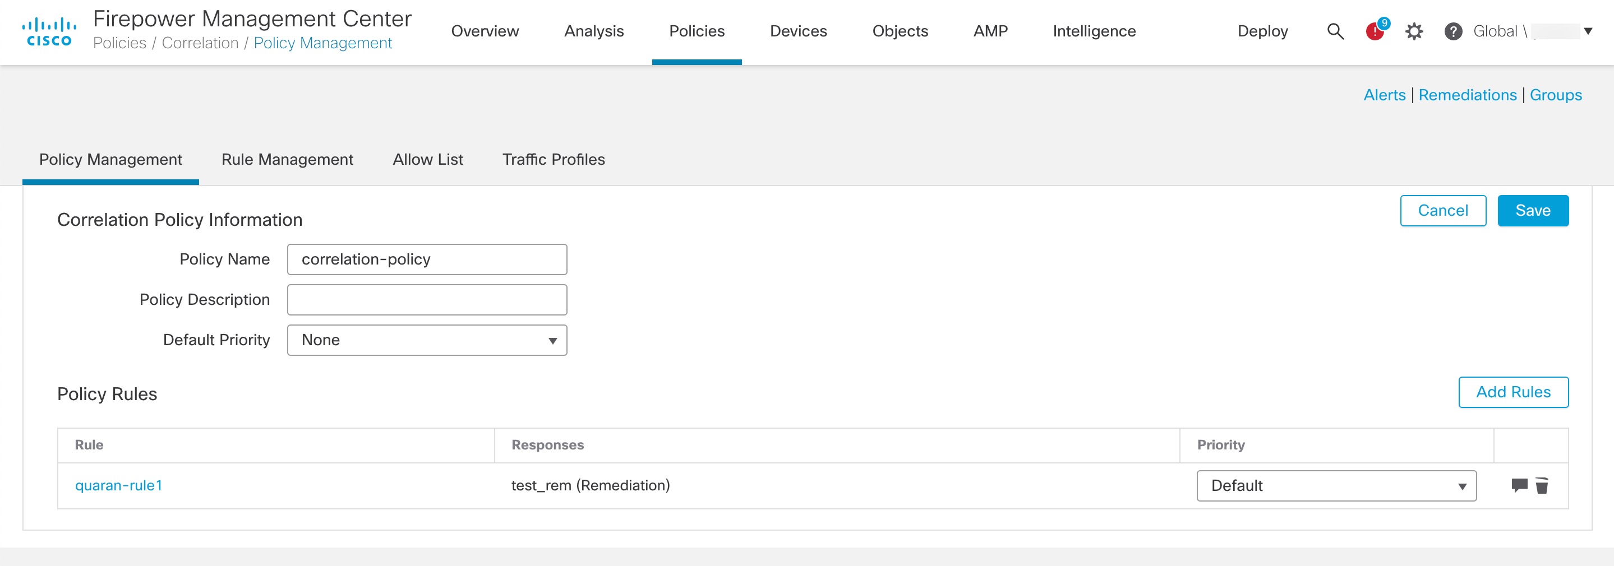The image size is (1614, 566).
Task: Add a comment to quaran-rule1
Action: click(1519, 485)
